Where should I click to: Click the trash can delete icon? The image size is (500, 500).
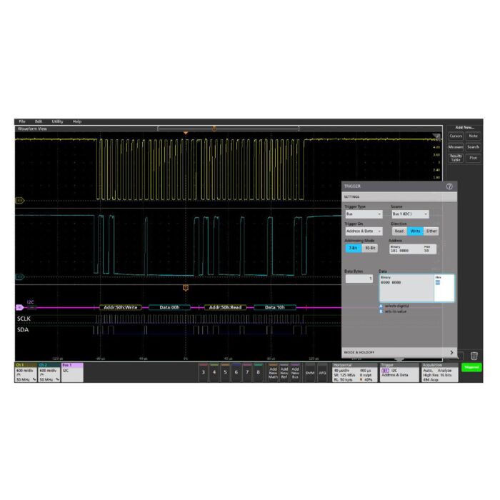tap(474, 355)
